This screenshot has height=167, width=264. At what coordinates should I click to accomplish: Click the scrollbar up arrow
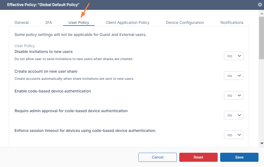[262, 13]
